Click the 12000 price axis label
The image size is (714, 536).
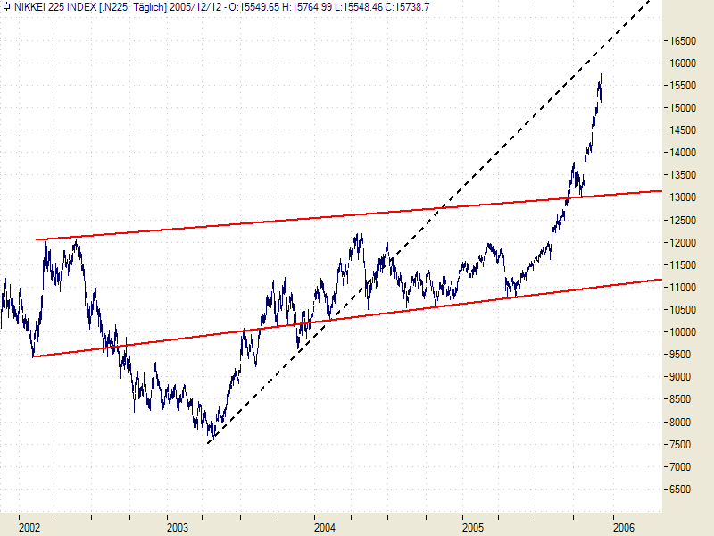[683, 243]
